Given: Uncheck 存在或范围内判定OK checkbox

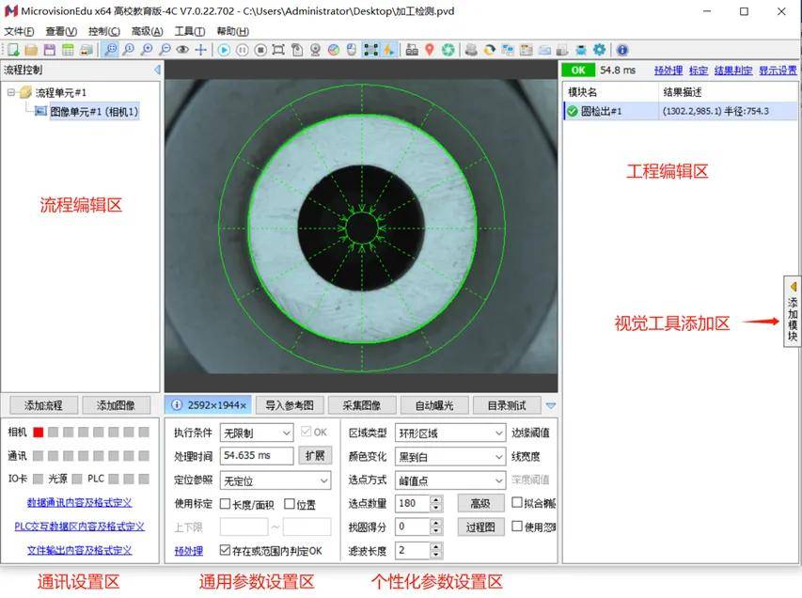Looking at the screenshot, I should [225, 550].
